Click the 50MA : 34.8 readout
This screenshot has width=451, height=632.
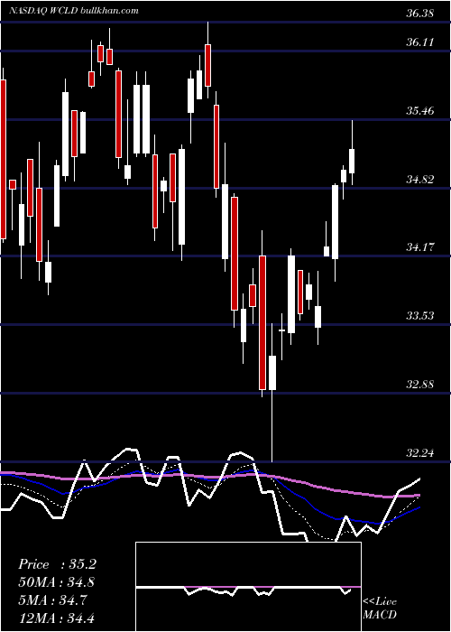pos(57,582)
